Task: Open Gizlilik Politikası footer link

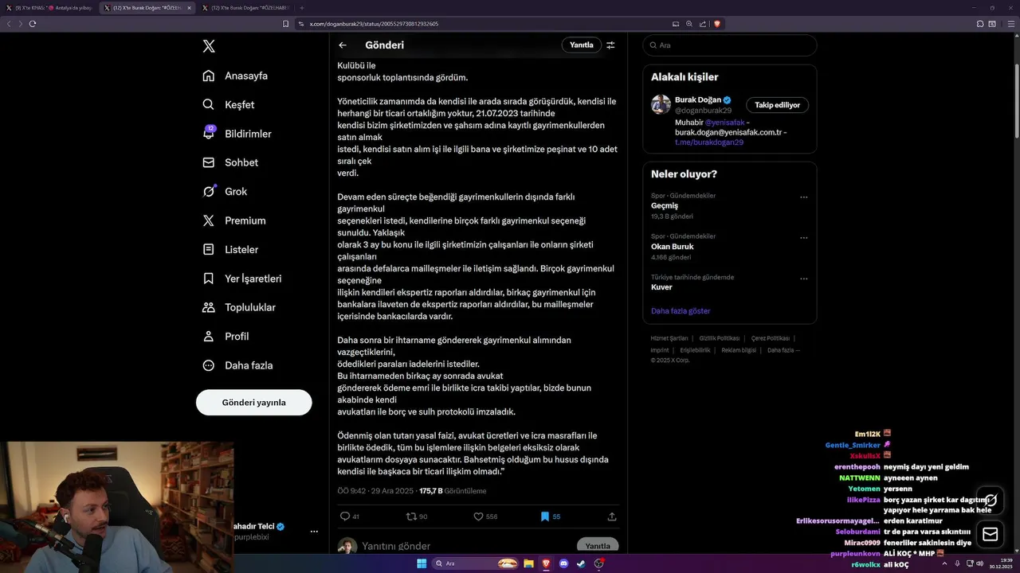Action: tap(720, 338)
